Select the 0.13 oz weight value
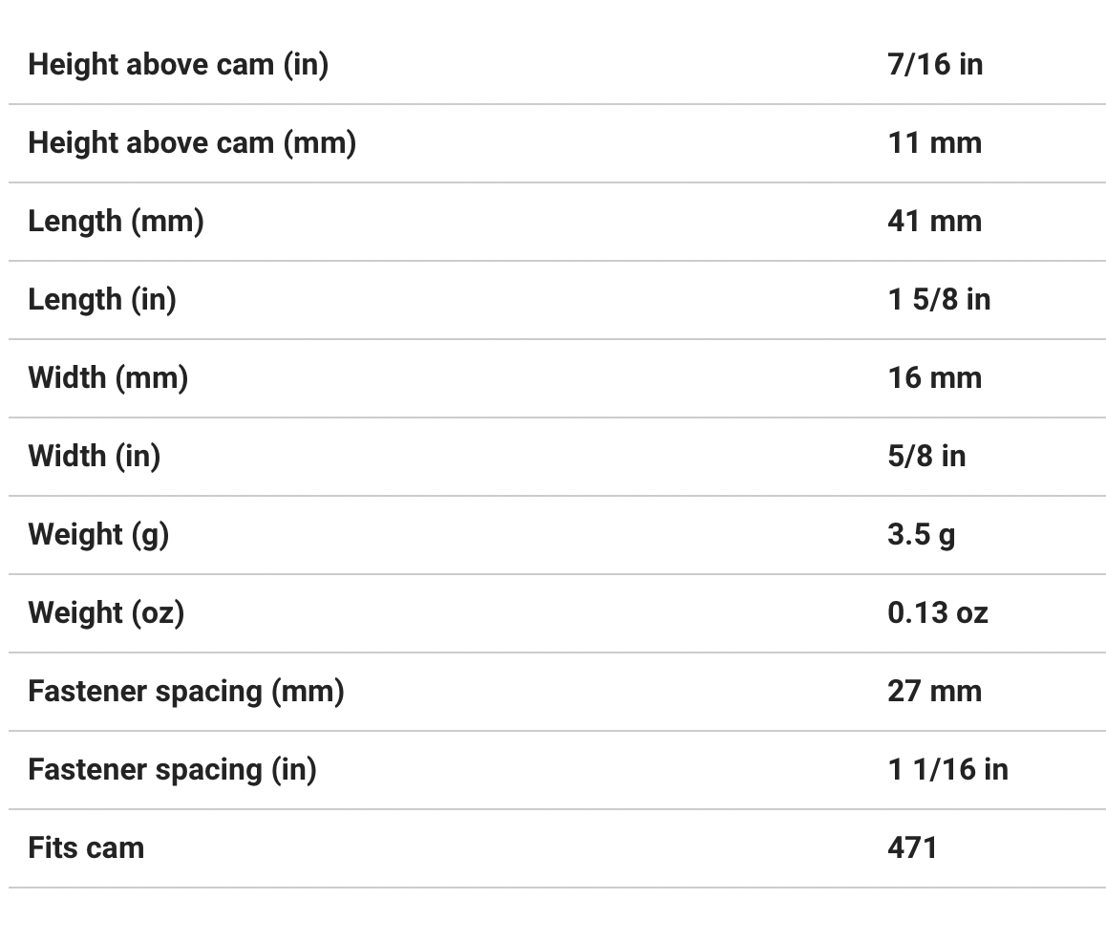 coord(937,613)
